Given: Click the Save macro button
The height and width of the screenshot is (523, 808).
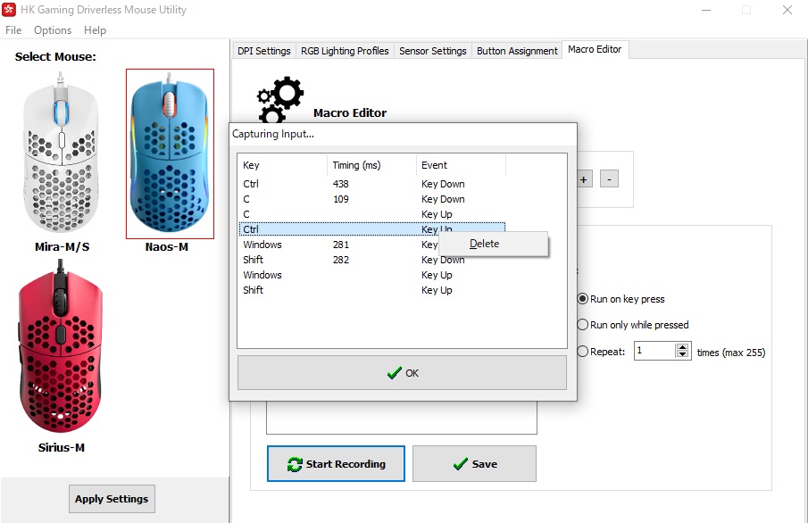Looking at the screenshot, I should coord(474,464).
